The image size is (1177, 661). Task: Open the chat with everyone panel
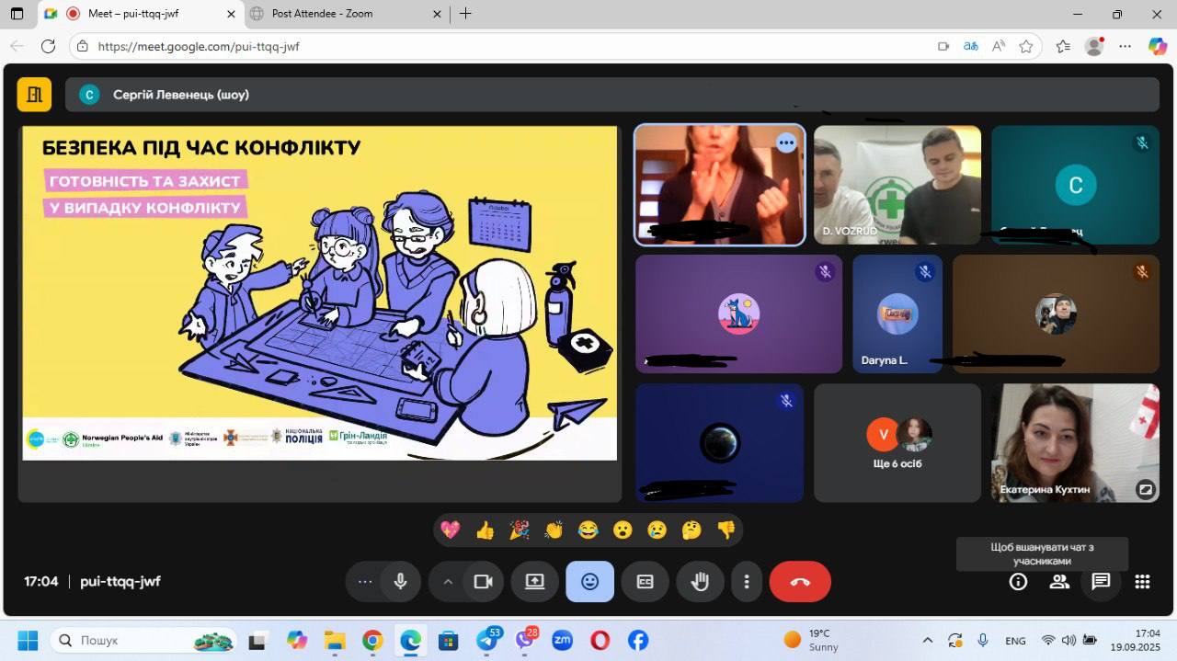(1101, 581)
